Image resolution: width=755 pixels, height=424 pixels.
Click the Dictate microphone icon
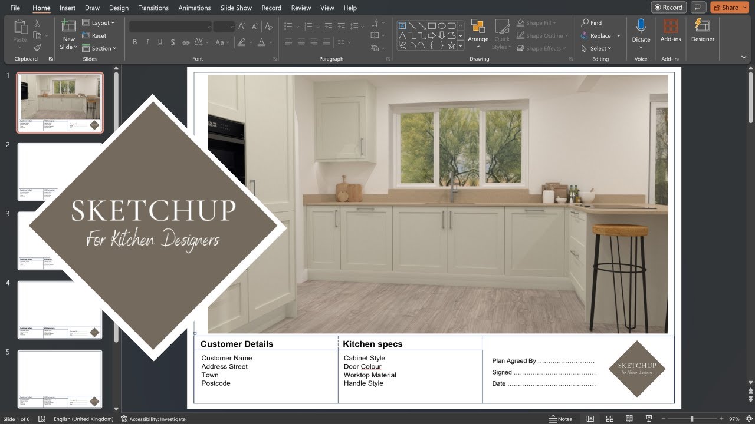click(x=641, y=25)
